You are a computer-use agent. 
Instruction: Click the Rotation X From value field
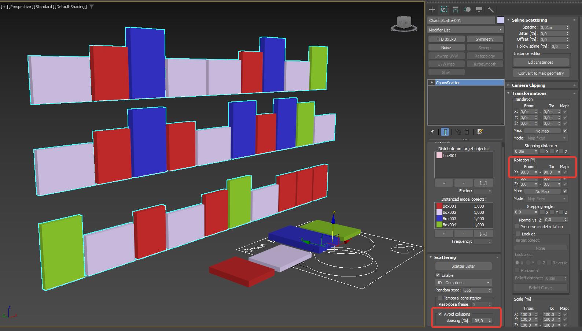(526, 172)
